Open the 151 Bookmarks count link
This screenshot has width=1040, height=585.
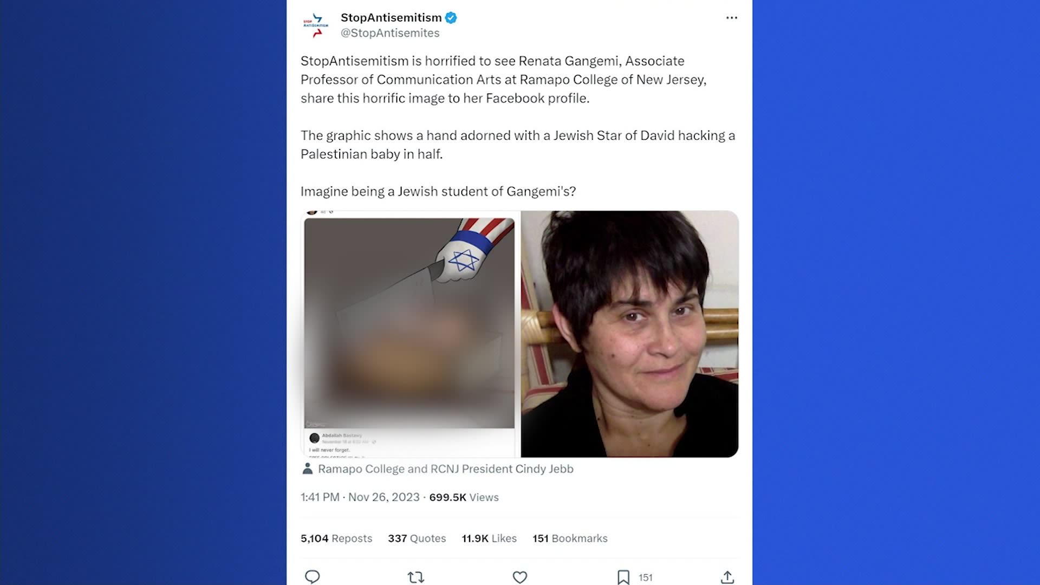[x=569, y=538]
